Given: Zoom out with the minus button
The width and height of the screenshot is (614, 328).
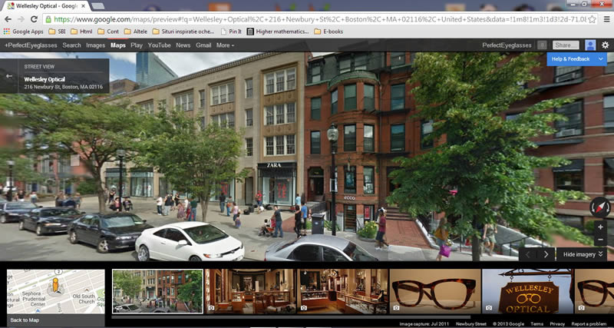Looking at the screenshot, I should click(x=600, y=240).
